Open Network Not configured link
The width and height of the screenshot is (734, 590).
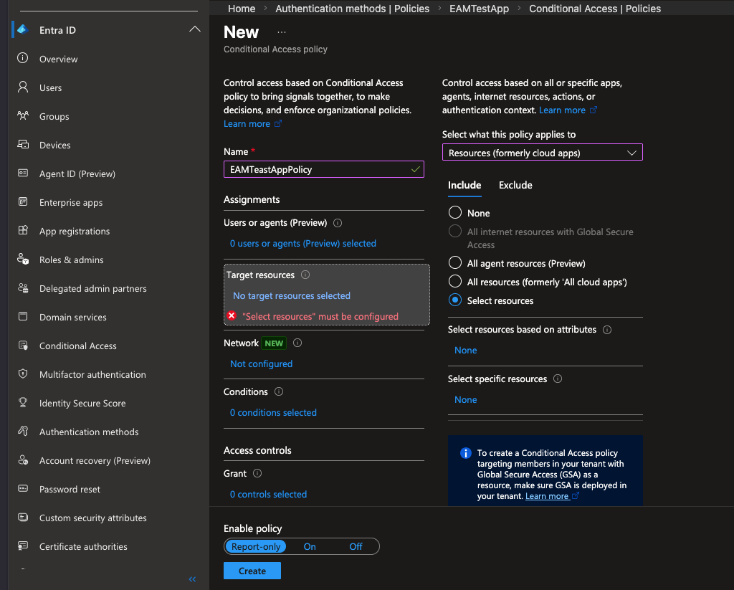coord(261,364)
